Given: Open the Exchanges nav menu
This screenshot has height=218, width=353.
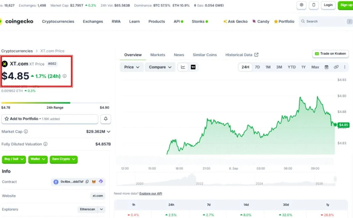Looking at the screenshot, I should 93,22.
